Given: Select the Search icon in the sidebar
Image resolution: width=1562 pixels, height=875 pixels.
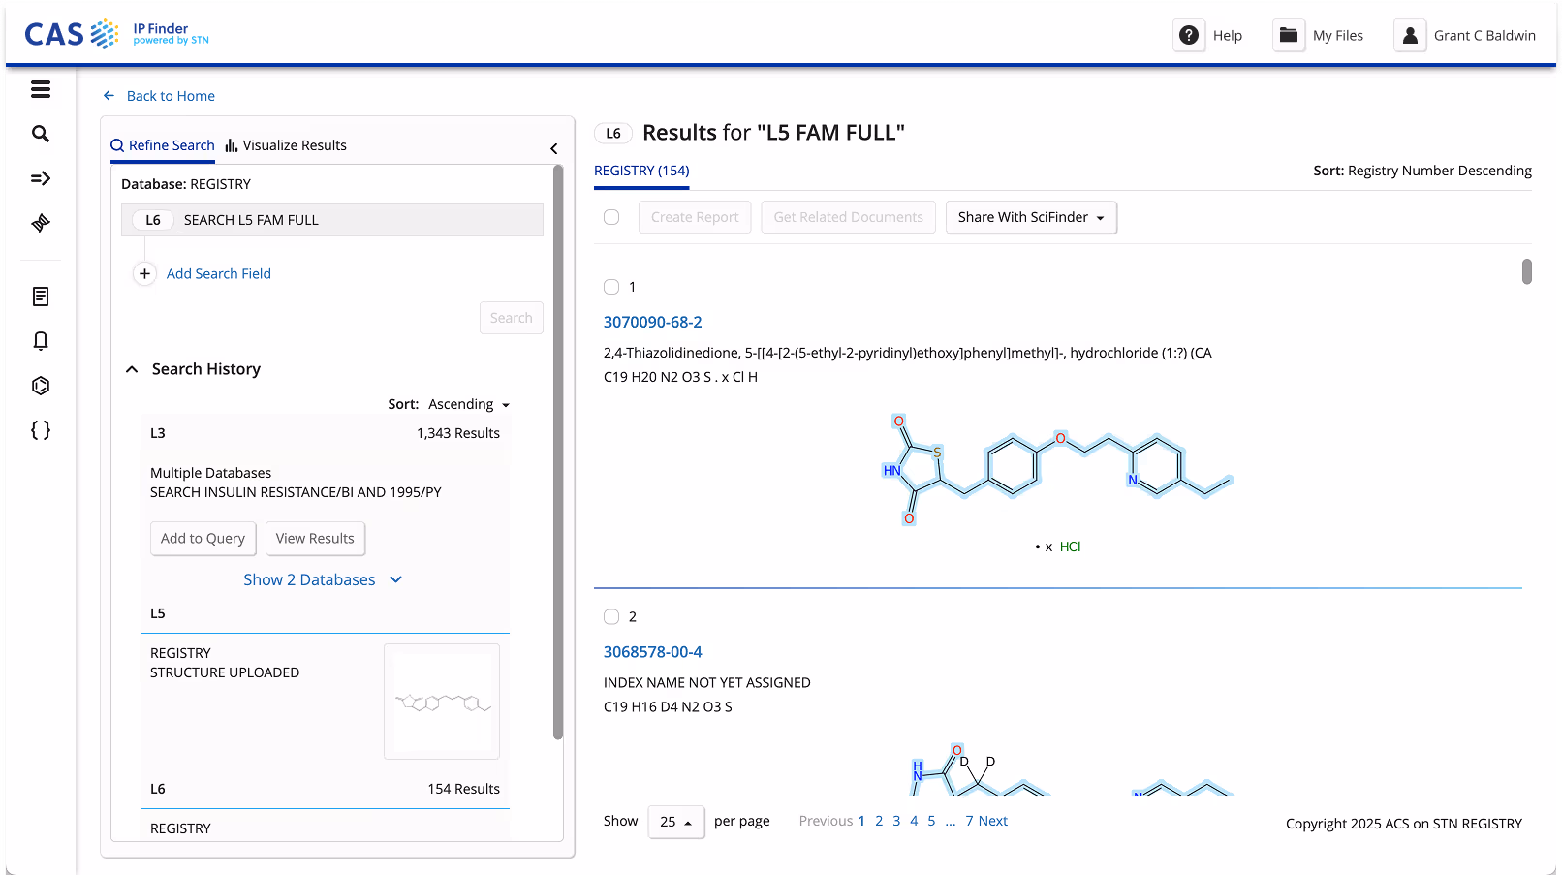Looking at the screenshot, I should coord(41,134).
